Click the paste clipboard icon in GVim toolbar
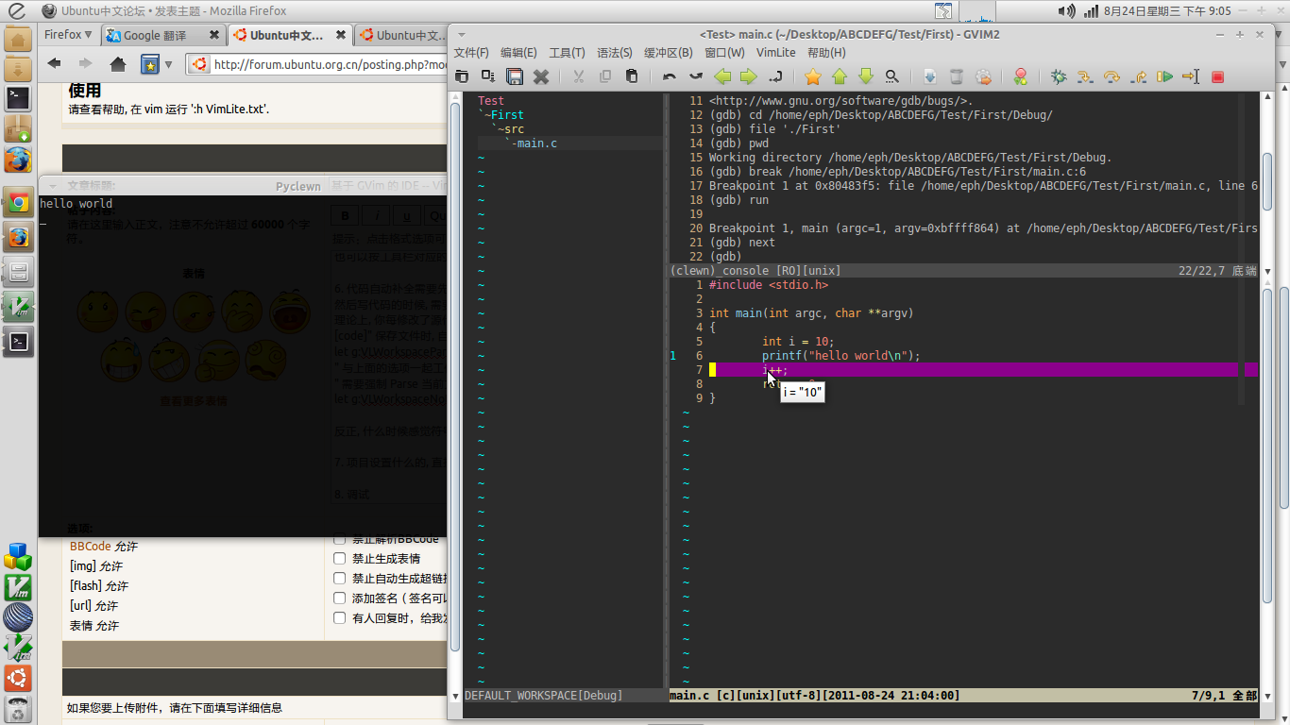The height and width of the screenshot is (725, 1290). tap(632, 76)
